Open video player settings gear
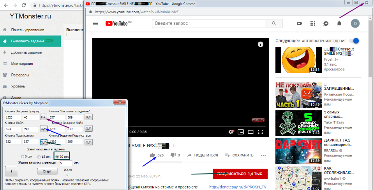Screen dimensions: 374x190 [231, 132]
